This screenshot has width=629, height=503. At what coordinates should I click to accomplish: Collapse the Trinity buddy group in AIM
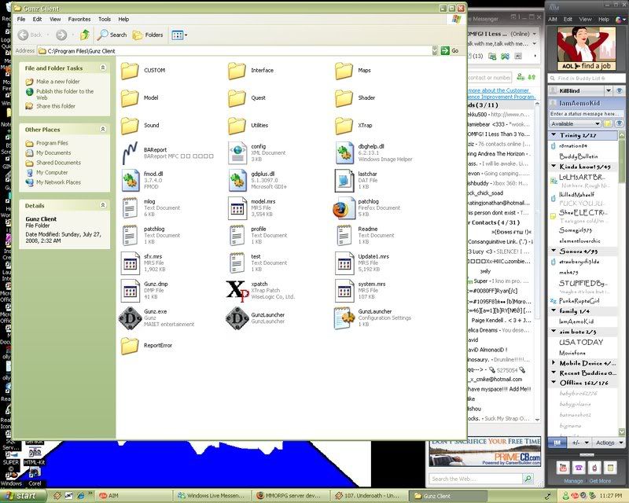[554, 135]
